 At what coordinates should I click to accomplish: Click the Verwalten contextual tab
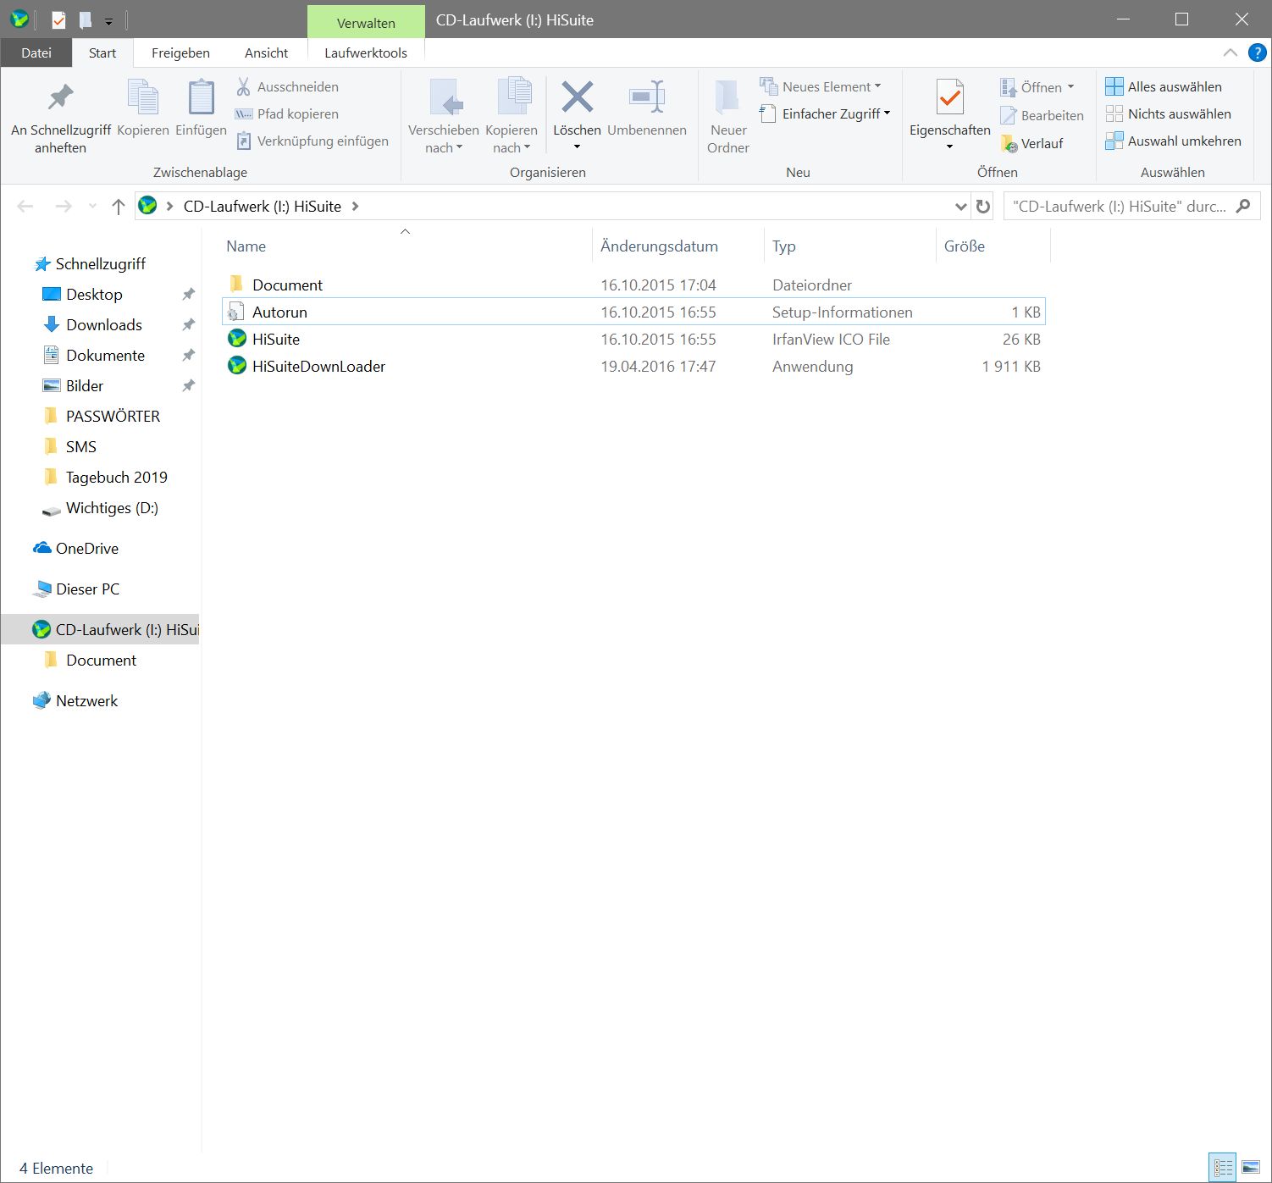366,23
